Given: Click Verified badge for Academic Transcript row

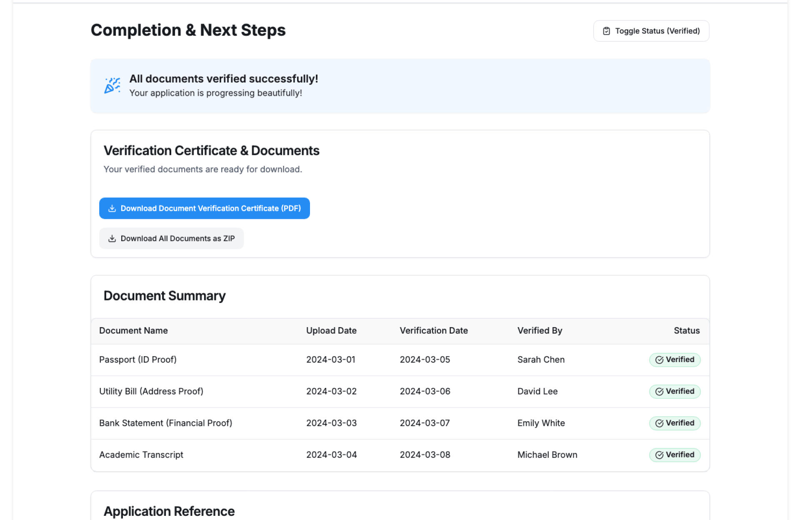Looking at the screenshot, I should point(674,455).
